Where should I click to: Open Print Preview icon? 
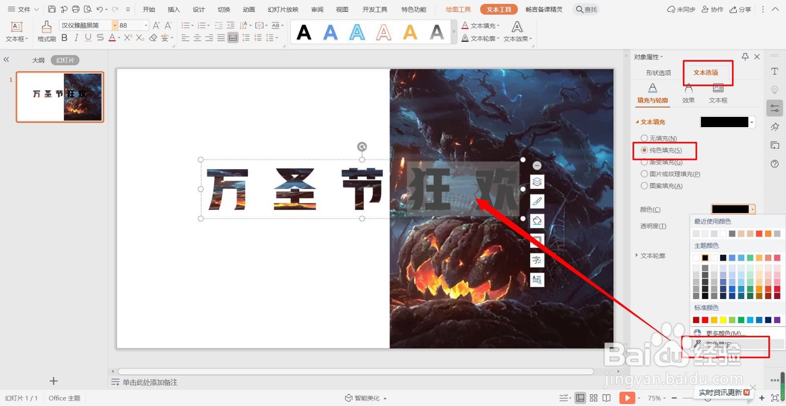coord(88,9)
